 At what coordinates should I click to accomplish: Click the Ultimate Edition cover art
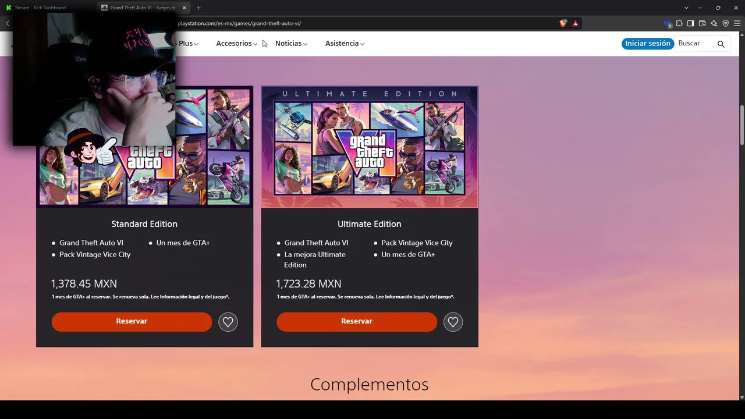[370, 147]
